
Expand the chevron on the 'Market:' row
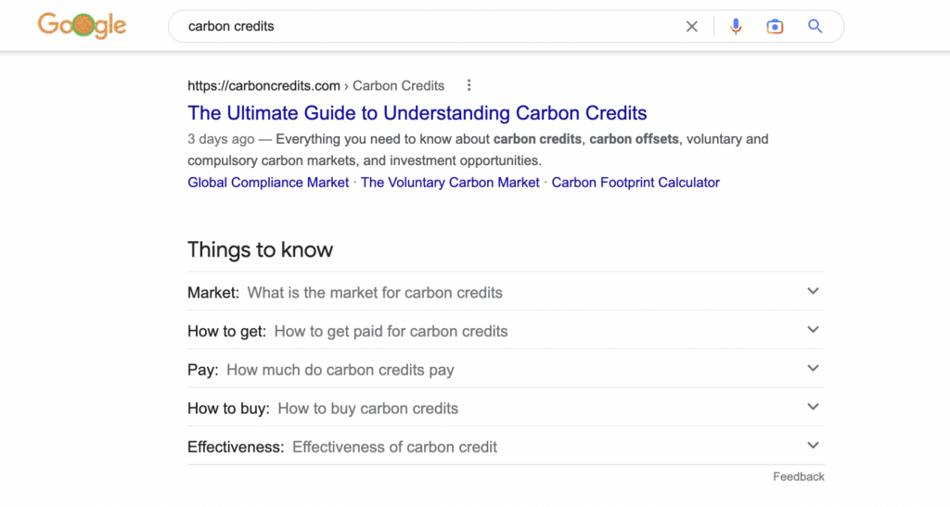[x=813, y=291]
